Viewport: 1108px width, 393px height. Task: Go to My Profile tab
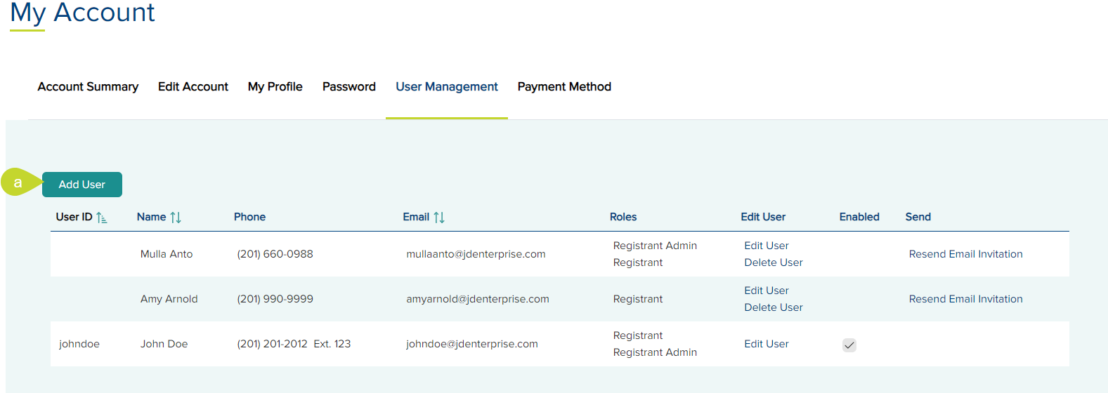click(275, 87)
